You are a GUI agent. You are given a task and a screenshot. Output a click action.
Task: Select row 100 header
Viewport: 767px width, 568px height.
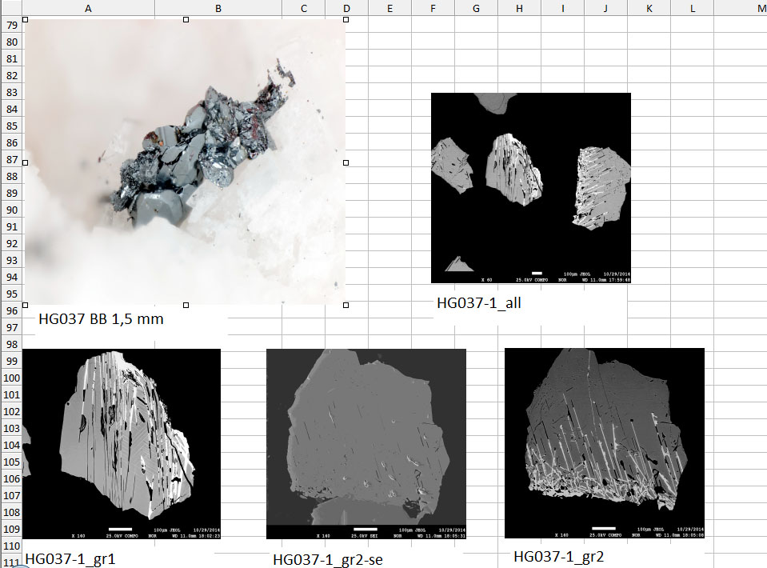(12, 378)
